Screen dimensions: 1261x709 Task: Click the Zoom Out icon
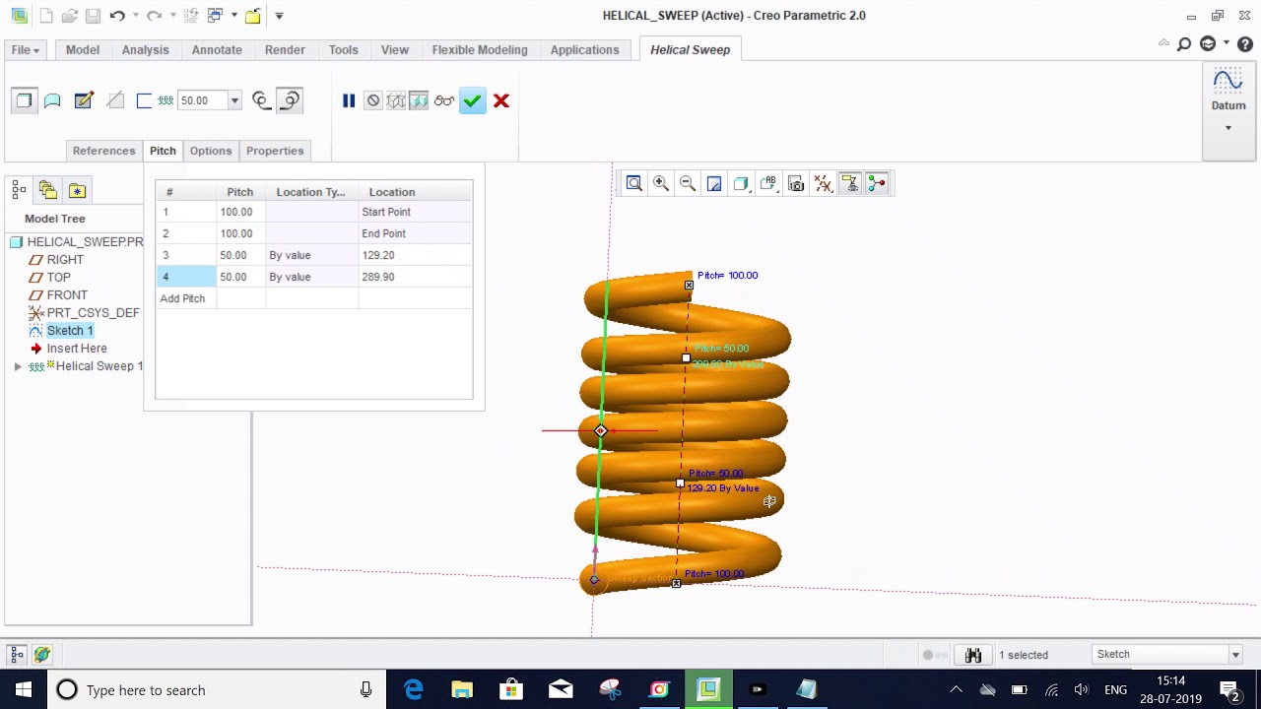point(688,183)
